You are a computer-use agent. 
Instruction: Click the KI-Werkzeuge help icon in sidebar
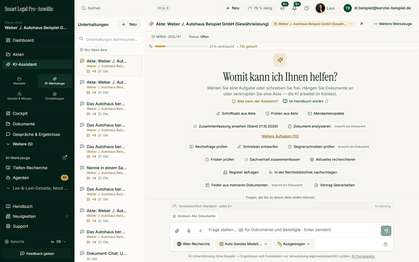[64, 158]
